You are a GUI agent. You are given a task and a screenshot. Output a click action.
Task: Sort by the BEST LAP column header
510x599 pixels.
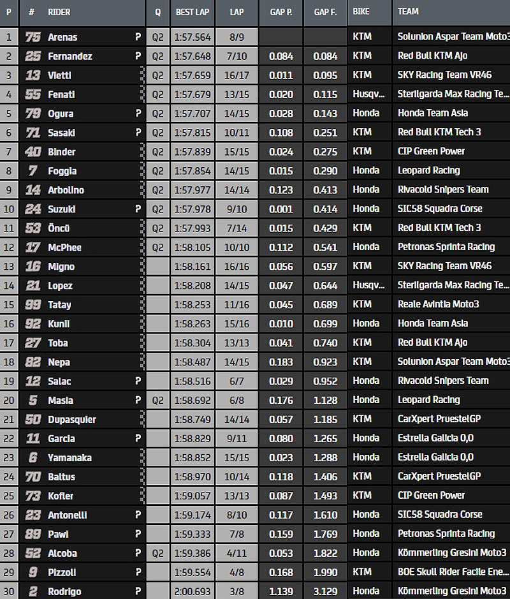point(191,12)
